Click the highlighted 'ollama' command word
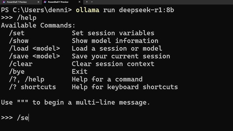 pyautogui.click(x=88, y=10)
